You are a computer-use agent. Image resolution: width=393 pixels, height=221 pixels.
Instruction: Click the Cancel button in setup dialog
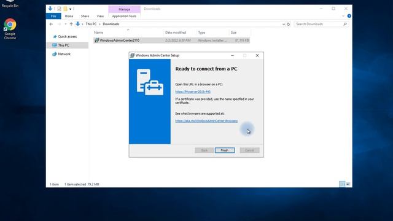[x=249, y=150]
